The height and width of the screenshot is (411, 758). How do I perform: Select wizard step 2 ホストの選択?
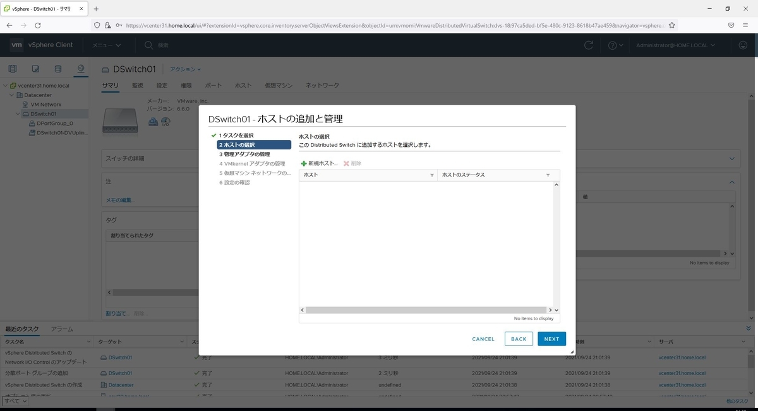coord(253,145)
